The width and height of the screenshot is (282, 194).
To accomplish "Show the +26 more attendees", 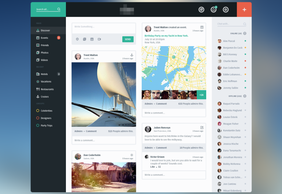I will tap(201, 95).
